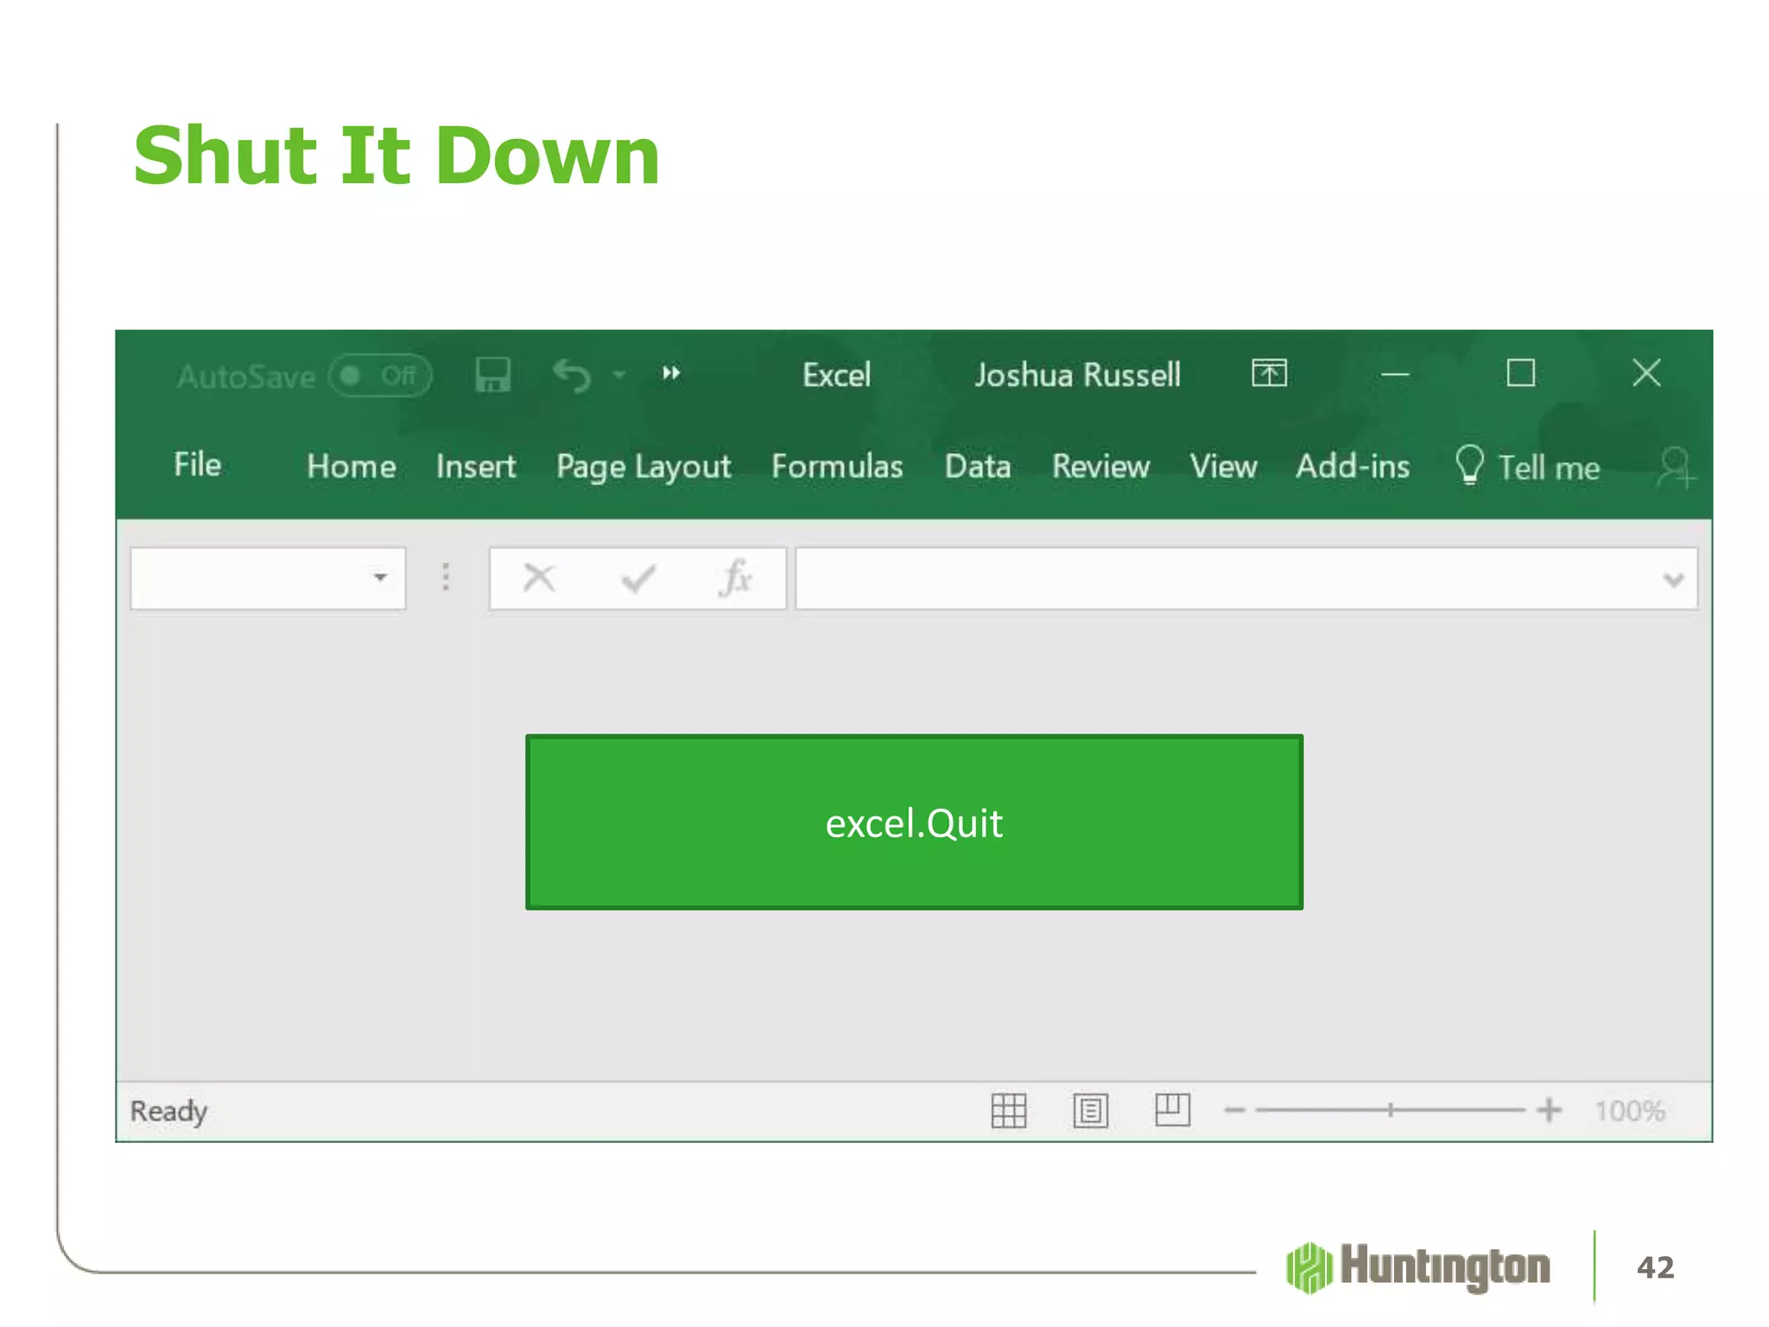Select the Formulas tab

pyautogui.click(x=837, y=467)
